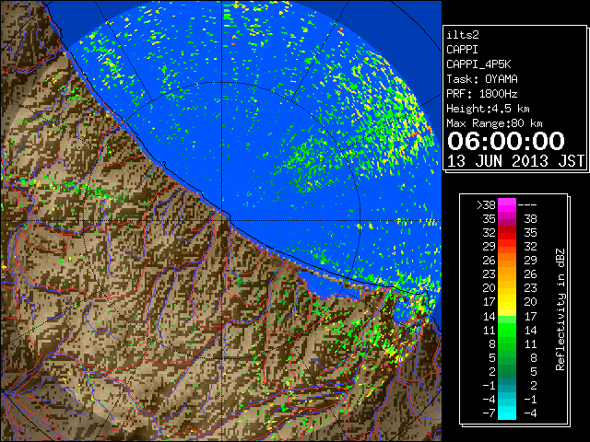
Task: Click the yellow 17 dBZ legend swatch
Action: click(507, 302)
